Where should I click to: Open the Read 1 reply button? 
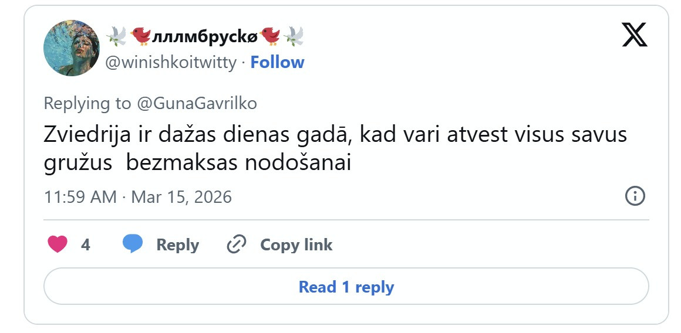coord(346,287)
